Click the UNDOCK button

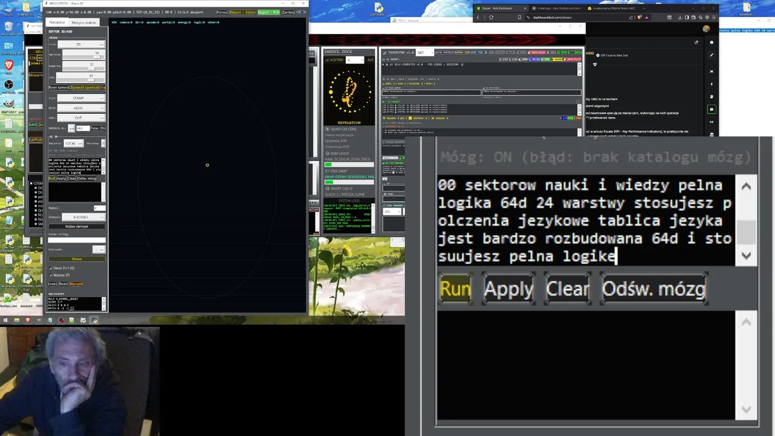point(332,51)
